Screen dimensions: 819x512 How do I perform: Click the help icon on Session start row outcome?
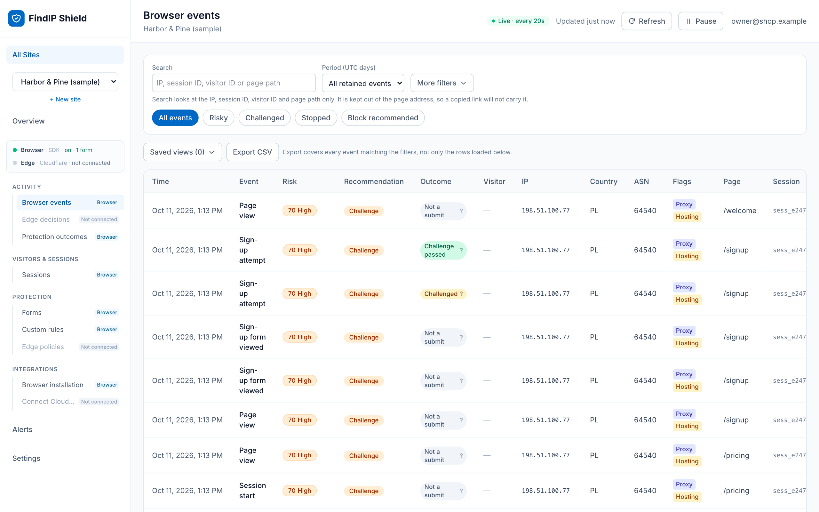[x=461, y=491]
